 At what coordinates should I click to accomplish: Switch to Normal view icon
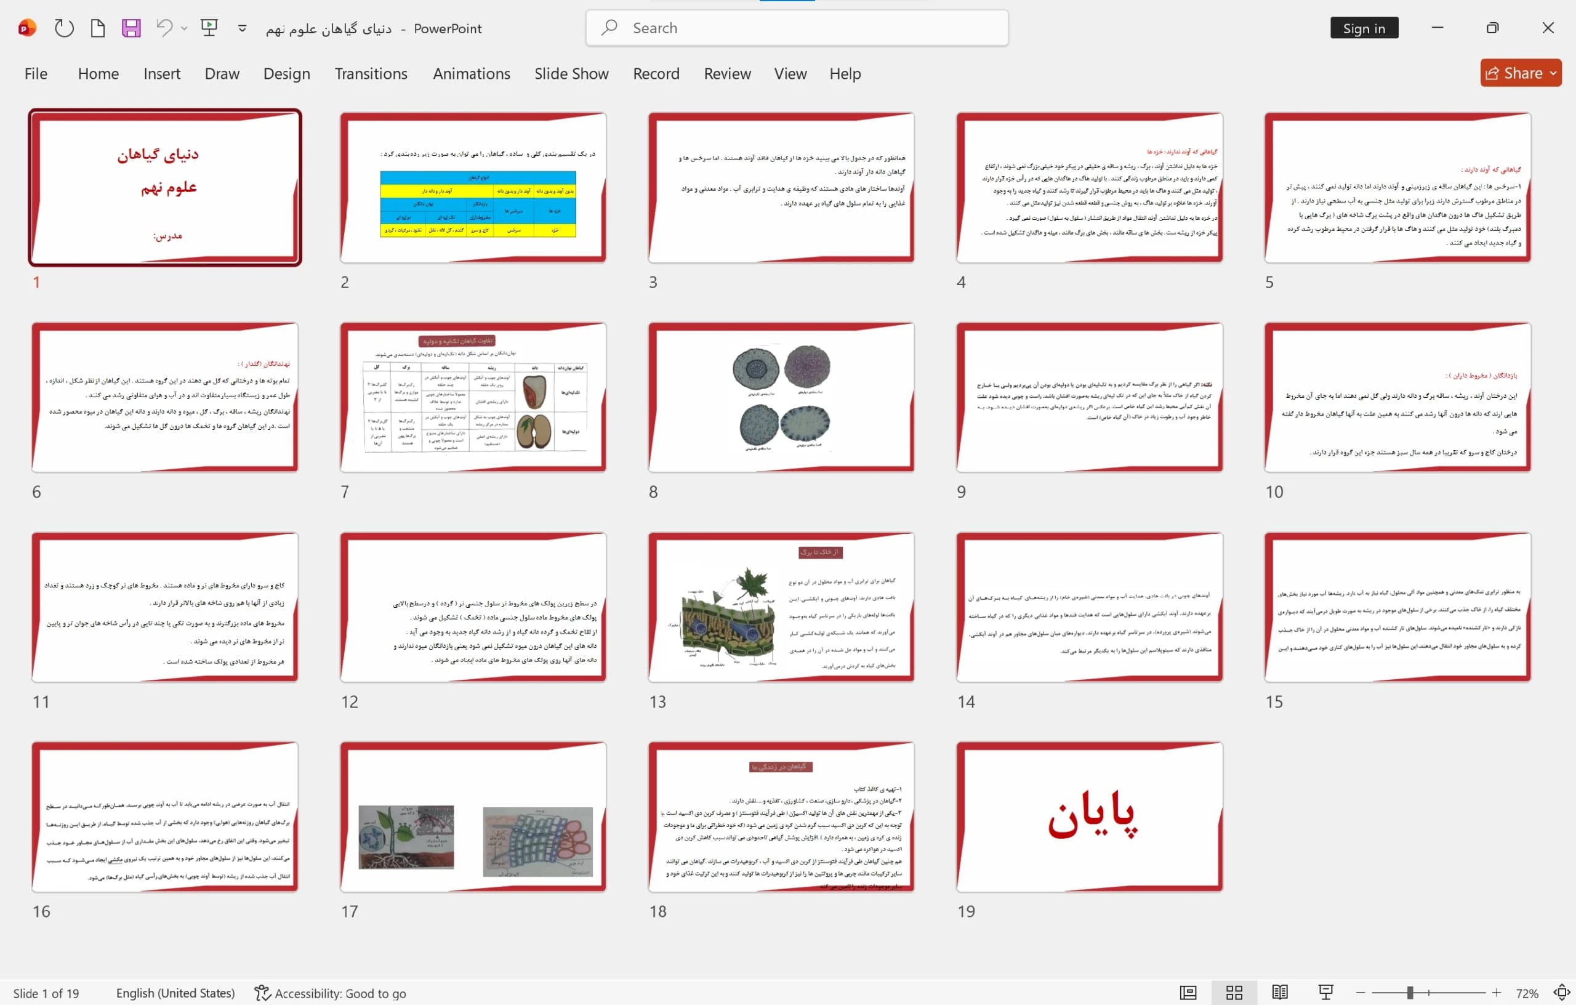pos(1188,993)
